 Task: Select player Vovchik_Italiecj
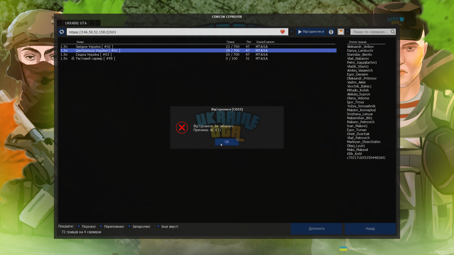point(359,86)
